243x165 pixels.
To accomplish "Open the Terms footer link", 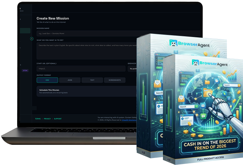I will click(38, 119).
